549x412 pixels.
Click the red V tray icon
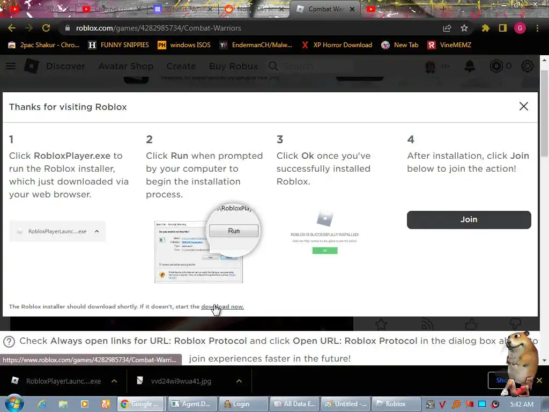(442, 404)
